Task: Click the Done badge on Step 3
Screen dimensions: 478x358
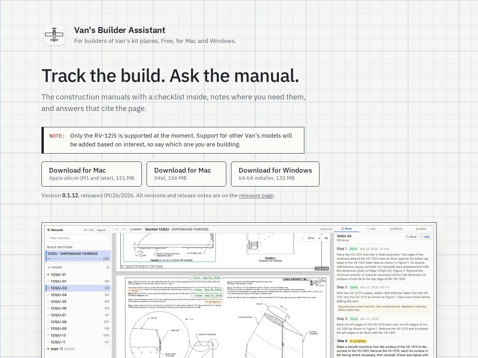Action: pyautogui.click(x=353, y=319)
